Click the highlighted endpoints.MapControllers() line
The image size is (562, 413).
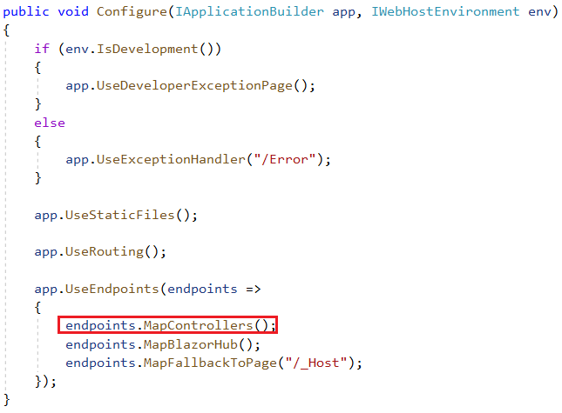pos(167,325)
